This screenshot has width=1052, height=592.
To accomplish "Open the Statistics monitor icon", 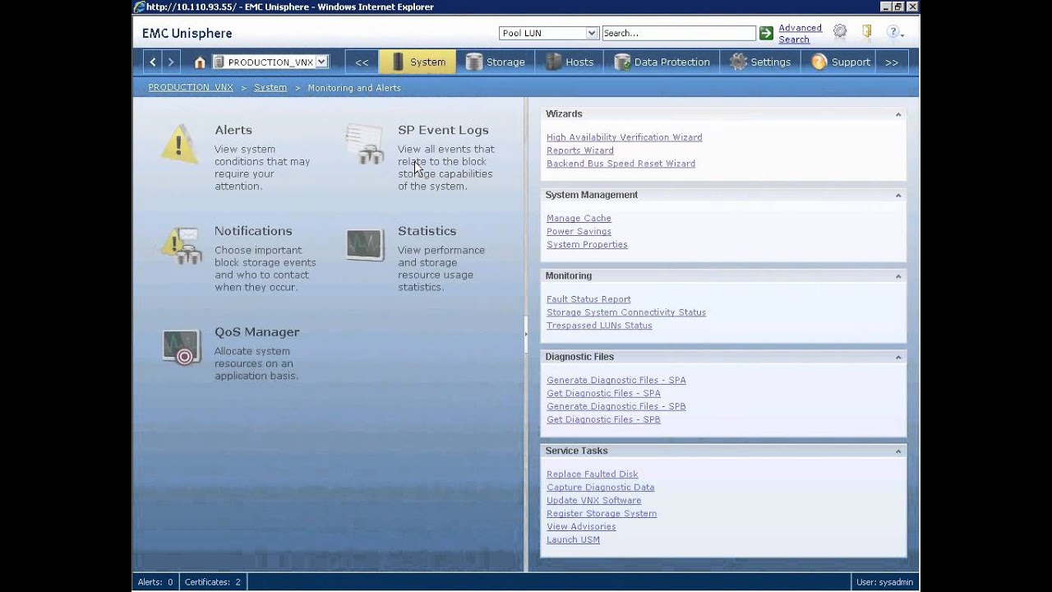I will (x=365, y=245).
